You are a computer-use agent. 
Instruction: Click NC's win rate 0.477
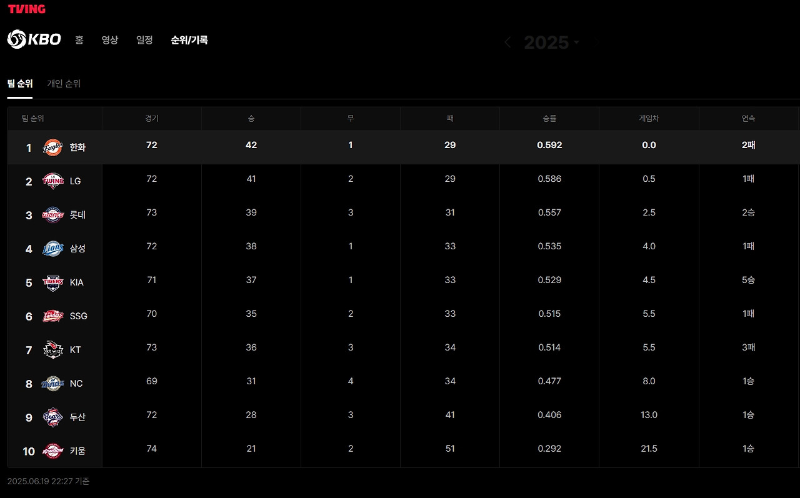[x=549, y=381]
